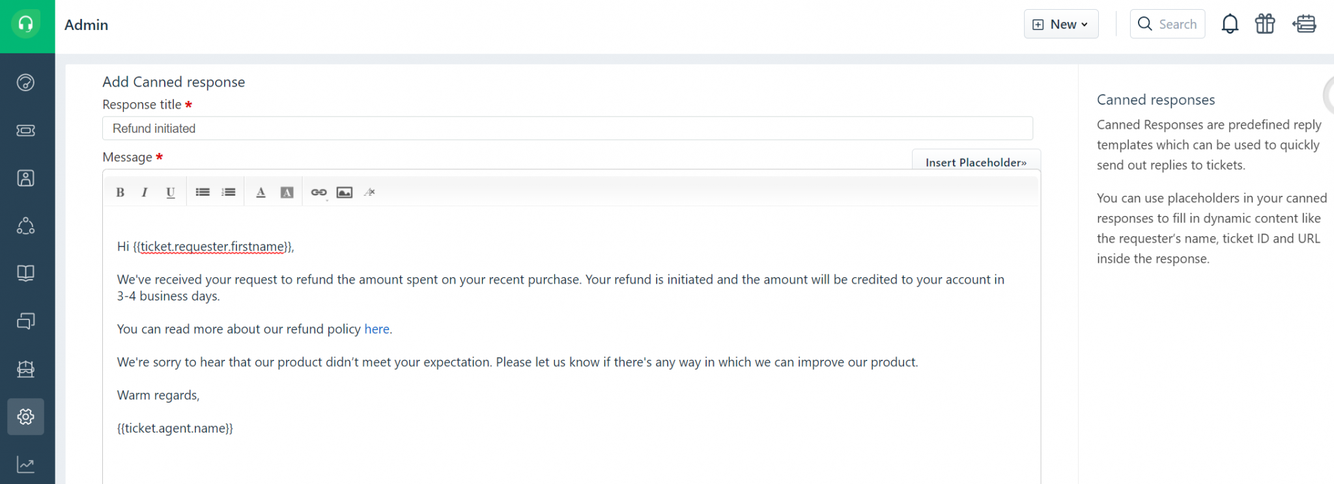Insert a numbered list in the message
The height and width of the screenshot is (484, 1334).
229,192
